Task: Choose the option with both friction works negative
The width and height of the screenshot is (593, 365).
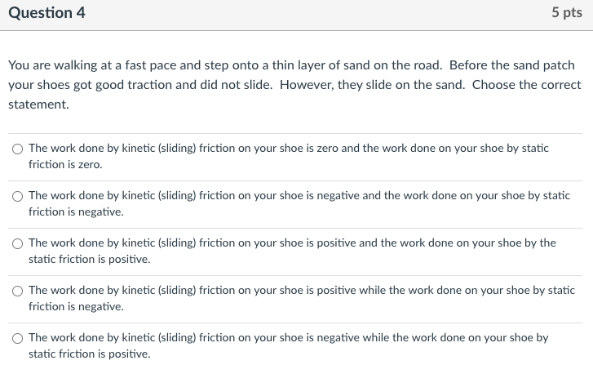Action: click(17, 196)
